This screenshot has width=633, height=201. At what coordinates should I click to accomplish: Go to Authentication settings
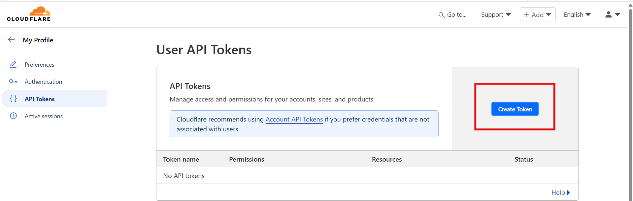click(x=43, y=82)
